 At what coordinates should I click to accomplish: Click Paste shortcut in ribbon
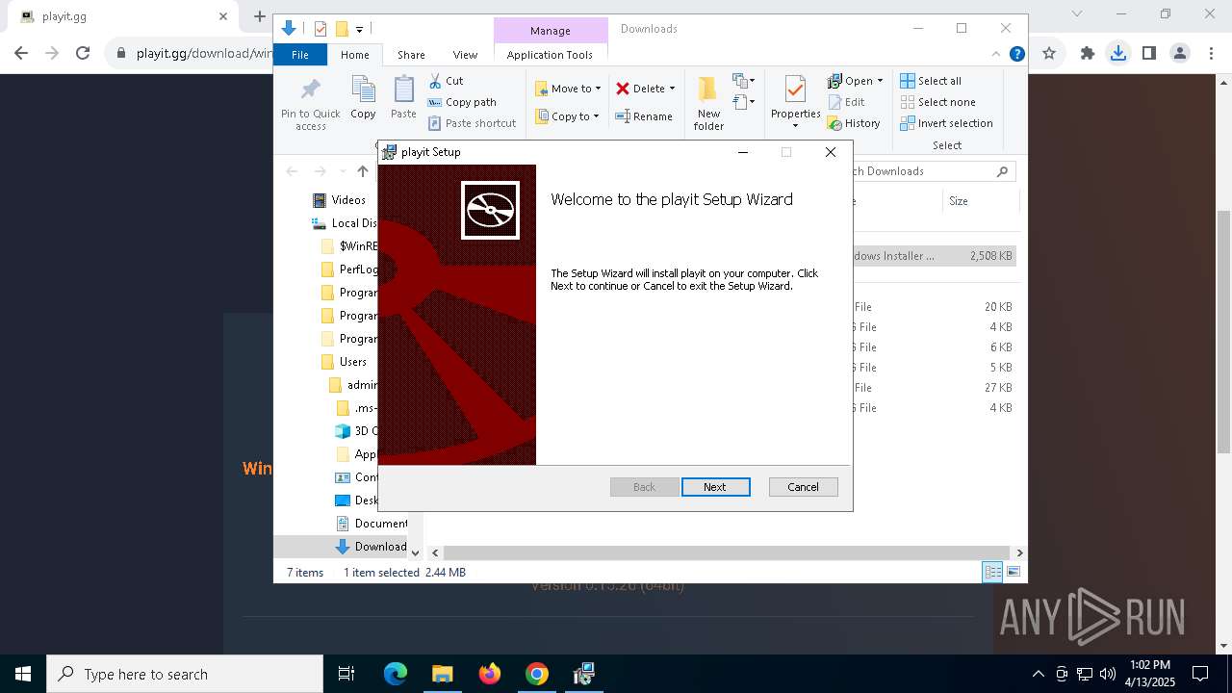472,123
